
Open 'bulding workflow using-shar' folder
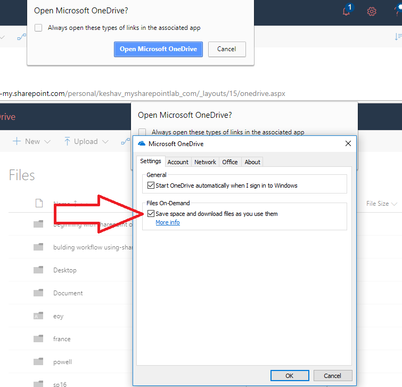pyautogui.click(x=93, y=247)
